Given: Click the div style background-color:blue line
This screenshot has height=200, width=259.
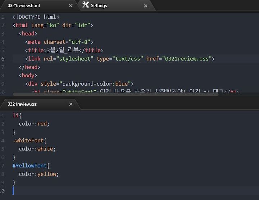Looking at the screenshot, I should click(79, 84).
